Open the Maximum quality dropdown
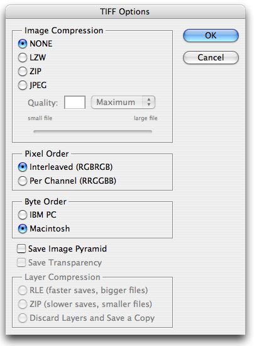The image size is (254, 346). coord(123,103)
